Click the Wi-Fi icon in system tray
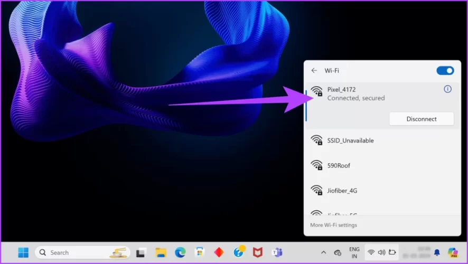This screenshot has height=264, width=468. click(371, 252)
